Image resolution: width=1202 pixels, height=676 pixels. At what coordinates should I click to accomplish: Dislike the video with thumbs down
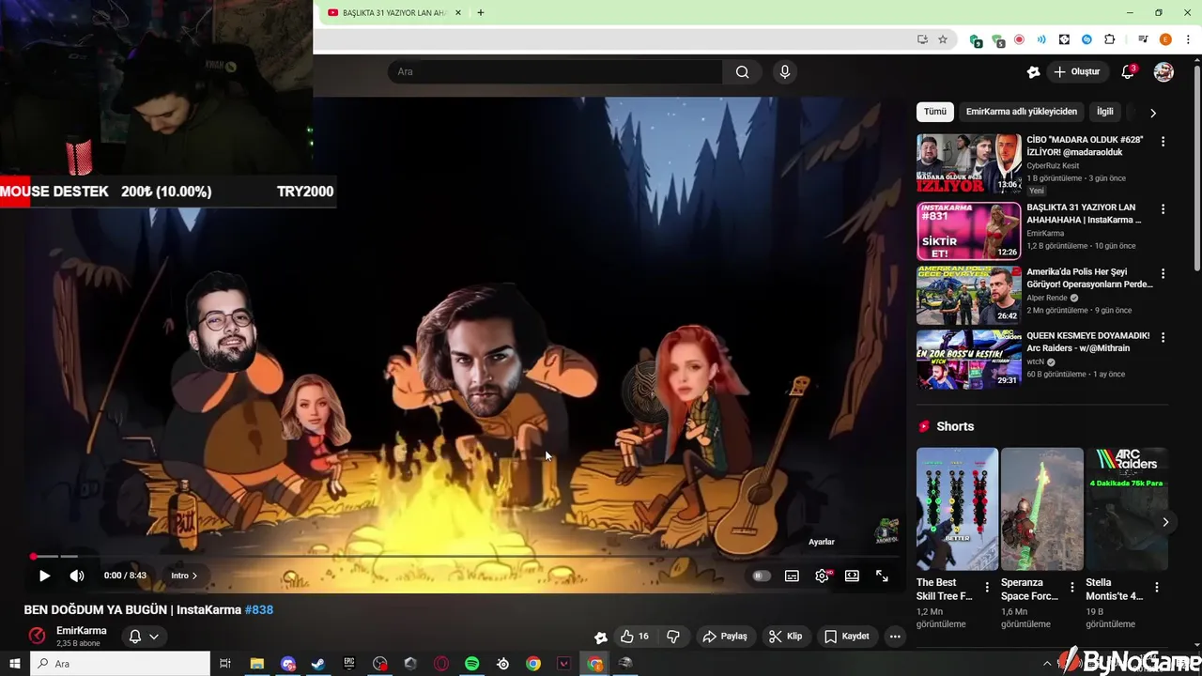673,637
